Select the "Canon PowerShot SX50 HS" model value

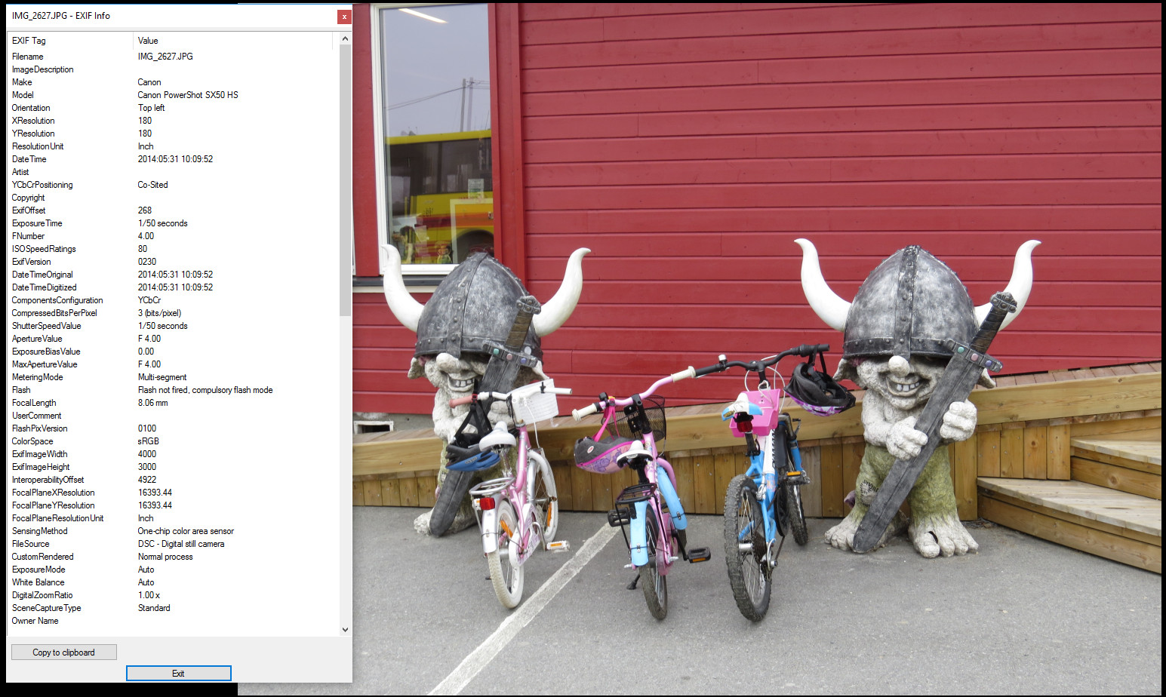(188, 95)
